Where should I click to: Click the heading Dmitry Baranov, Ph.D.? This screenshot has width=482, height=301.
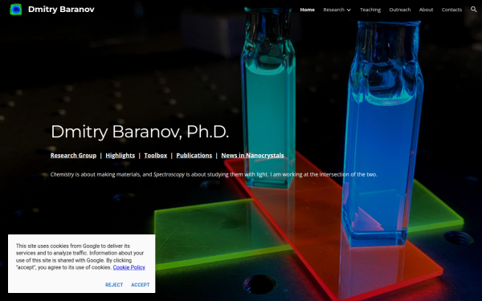140,132
